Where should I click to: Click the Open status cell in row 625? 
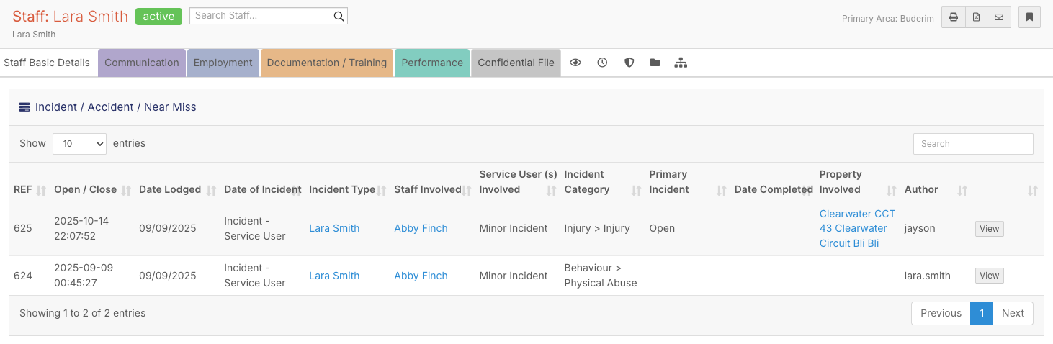(662, 228)
